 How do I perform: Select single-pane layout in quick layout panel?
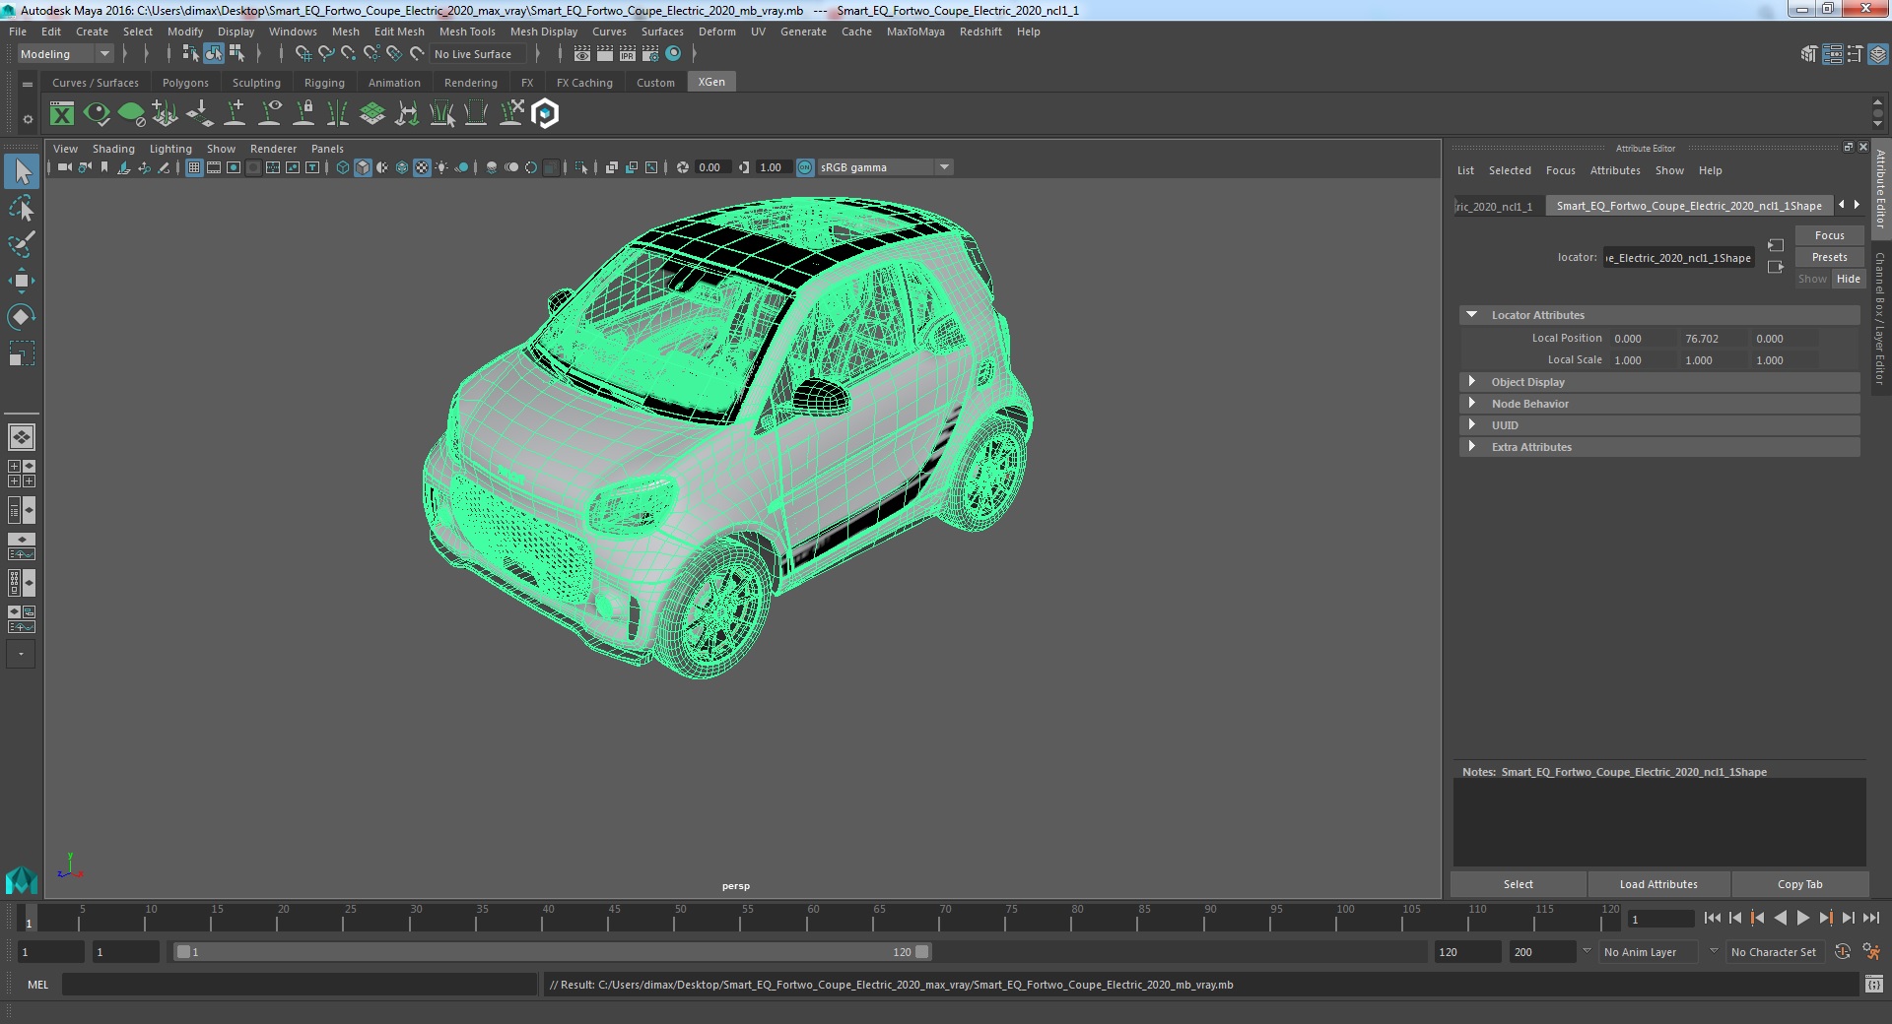click(x=22, y=436)
